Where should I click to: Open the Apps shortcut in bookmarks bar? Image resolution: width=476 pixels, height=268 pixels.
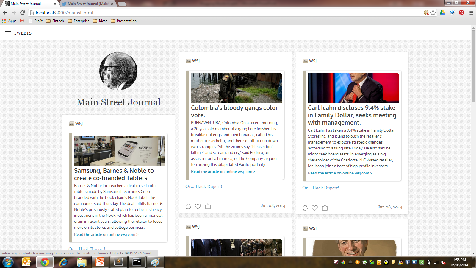click(x=9, y=21)
